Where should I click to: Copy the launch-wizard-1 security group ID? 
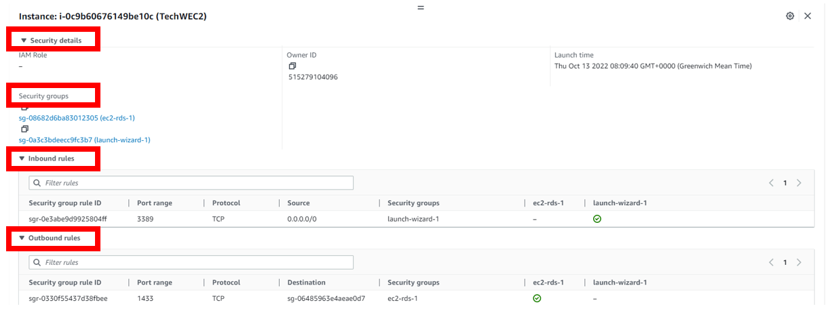click(24, 129)
